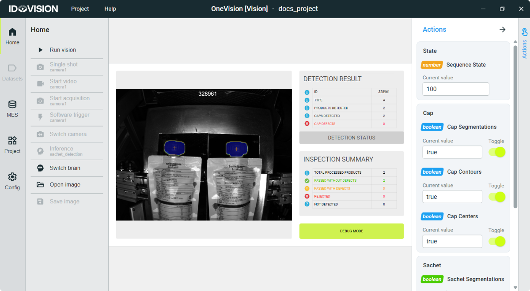Toggle the Cap Contours switch

[x=497, y=197]
